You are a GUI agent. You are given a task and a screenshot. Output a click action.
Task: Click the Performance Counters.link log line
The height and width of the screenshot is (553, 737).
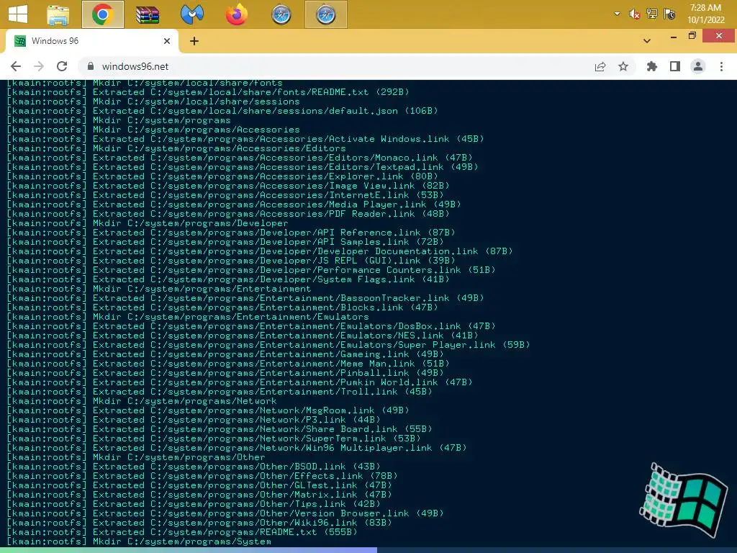(x=251, y=270)
